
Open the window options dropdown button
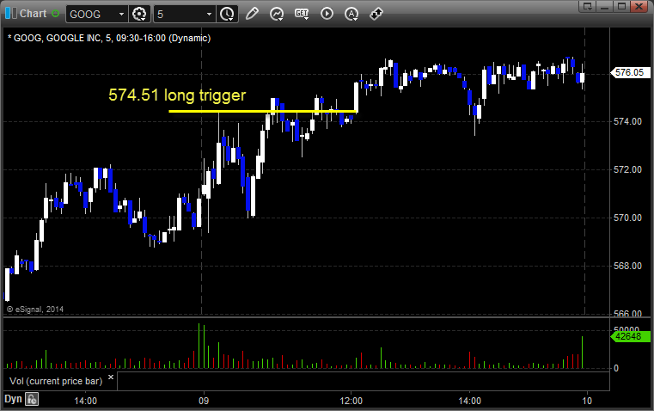[x=588, y=6]
